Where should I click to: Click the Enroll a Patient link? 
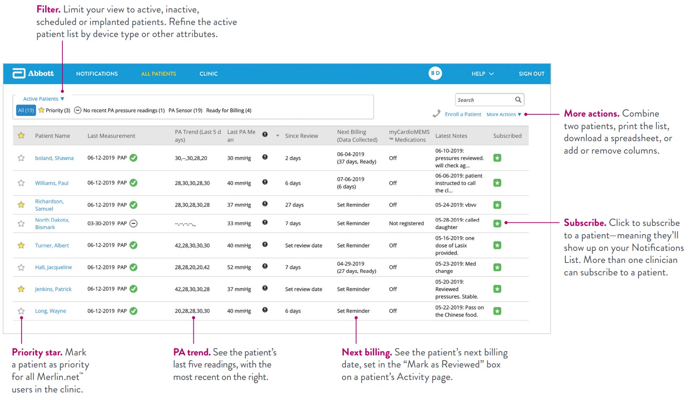pos(463,114)
